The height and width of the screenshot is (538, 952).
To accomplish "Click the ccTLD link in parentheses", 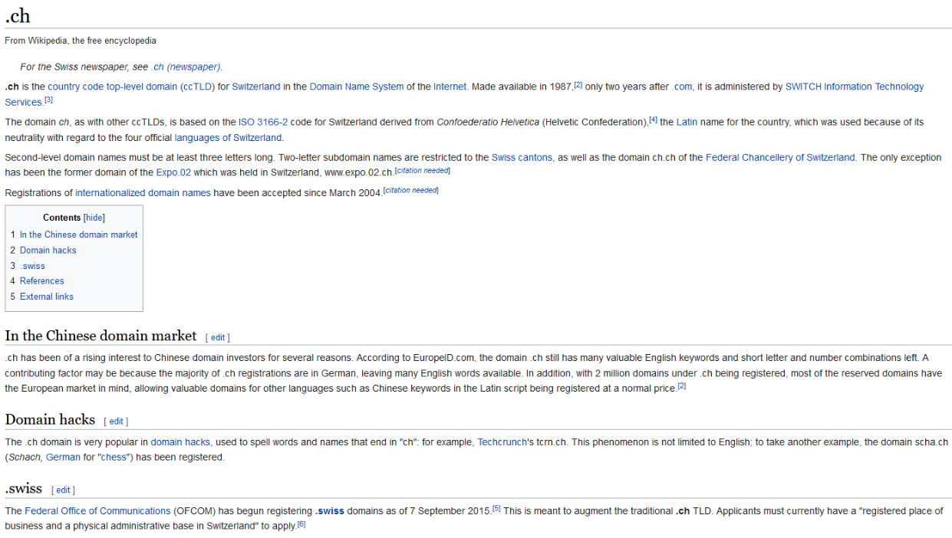I will [x=198, y=87].
